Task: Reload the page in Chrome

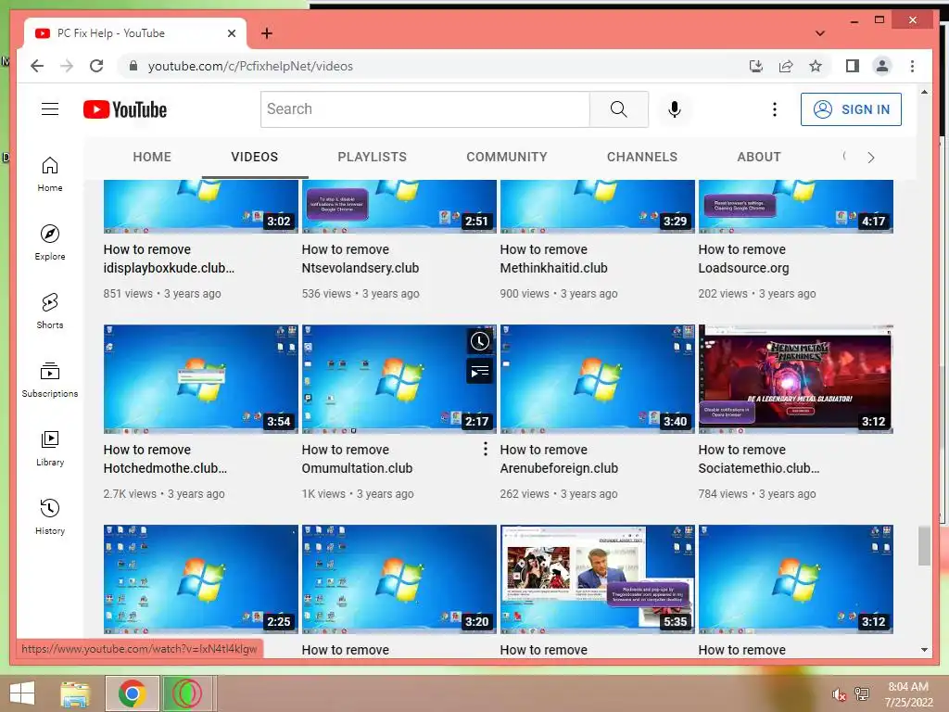Action: pyautogui.click(x=96, y=66)
